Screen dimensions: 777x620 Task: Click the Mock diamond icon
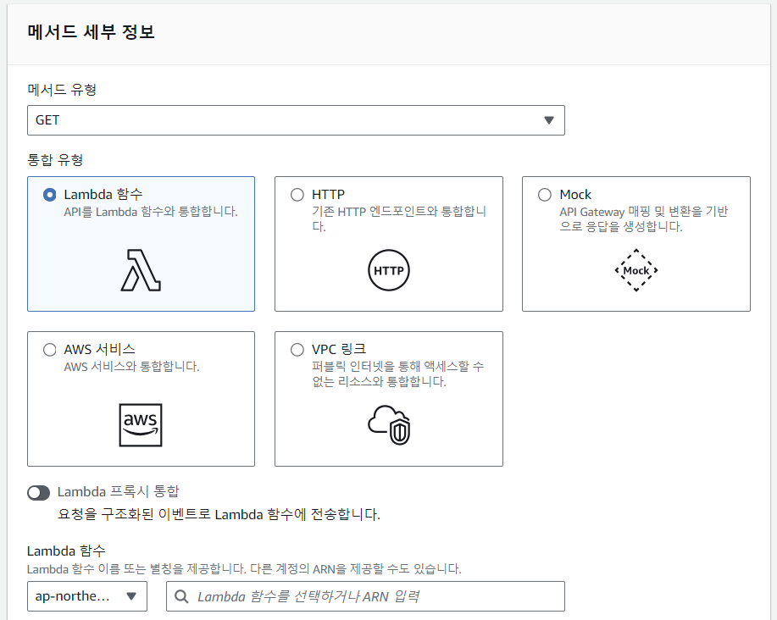click(x=636, y=270)
